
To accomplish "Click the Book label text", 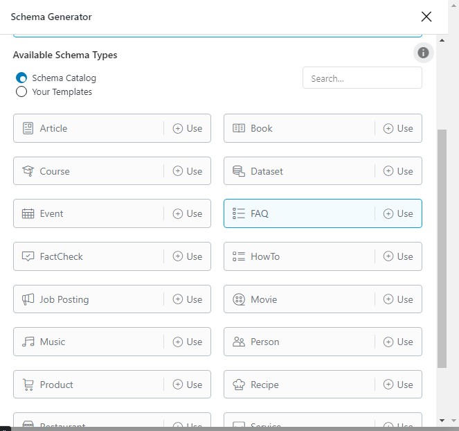I will tap(262, 128).
